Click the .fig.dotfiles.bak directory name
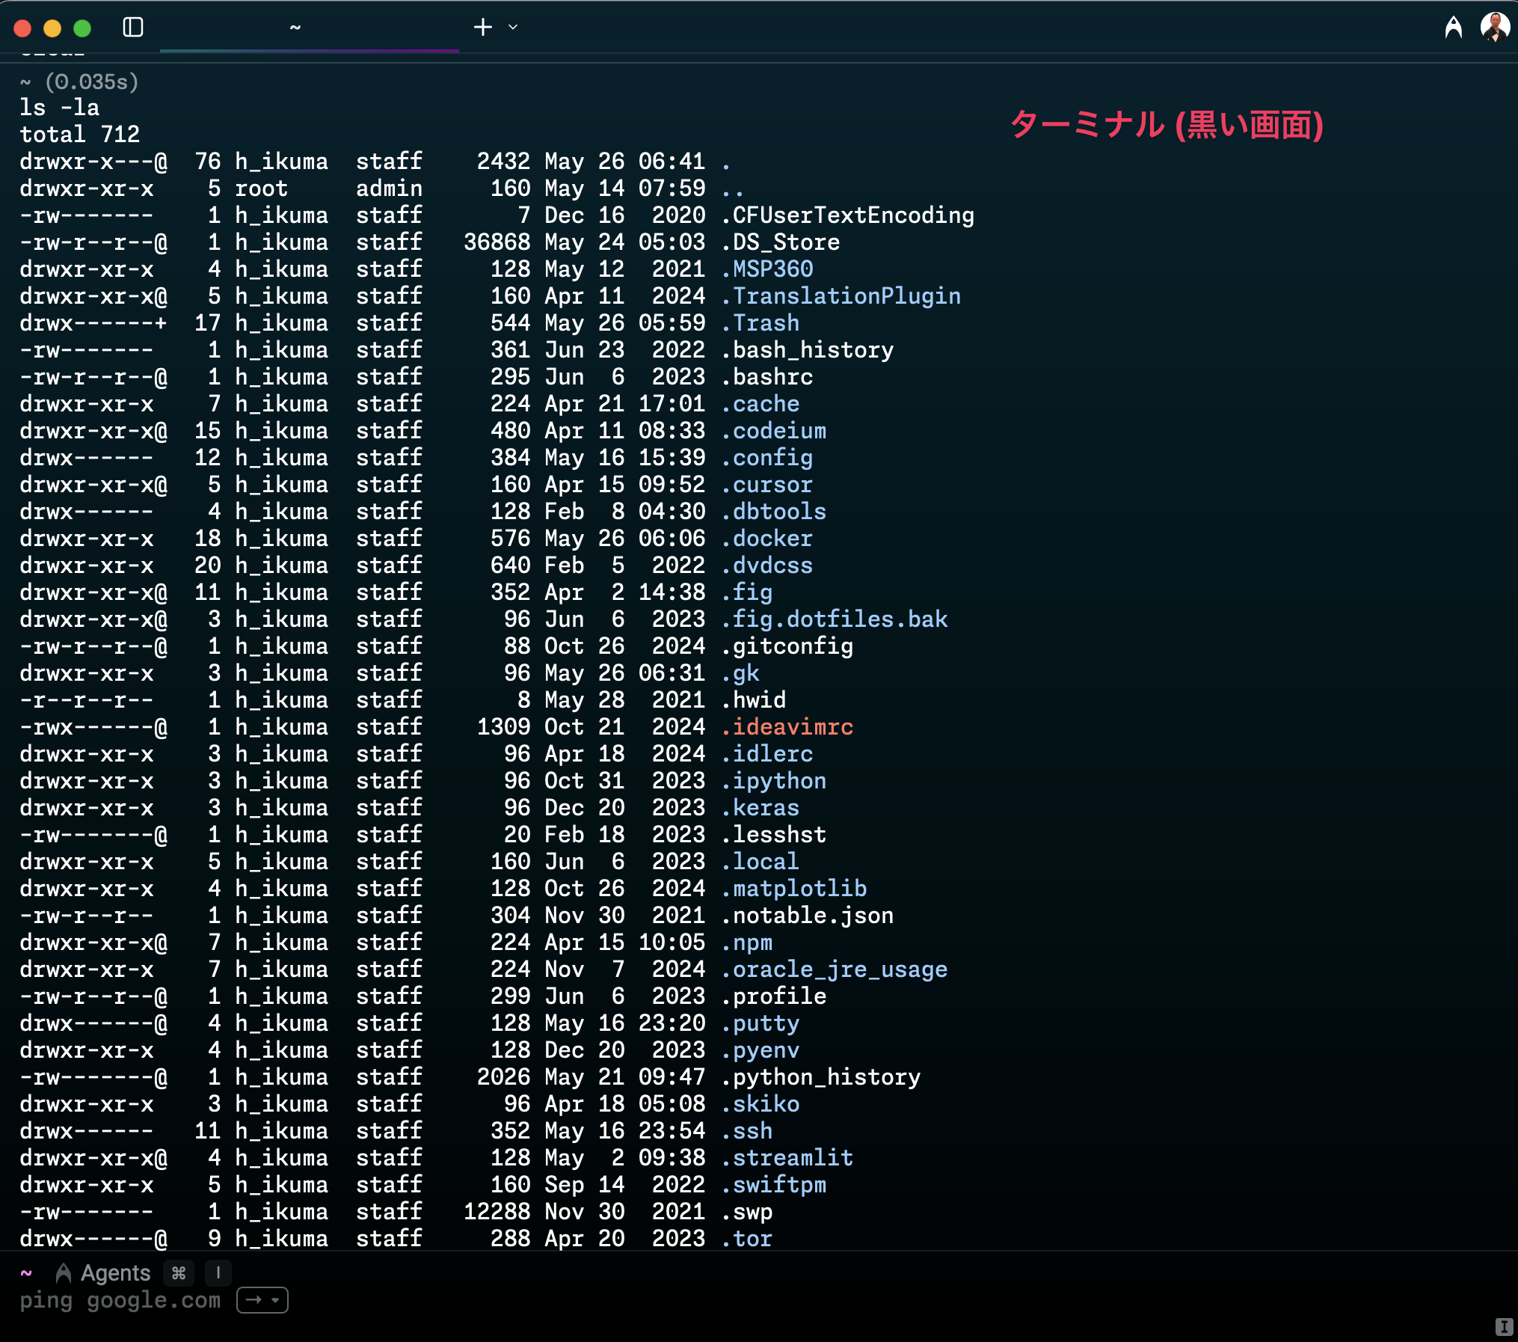 coord(834,619)
